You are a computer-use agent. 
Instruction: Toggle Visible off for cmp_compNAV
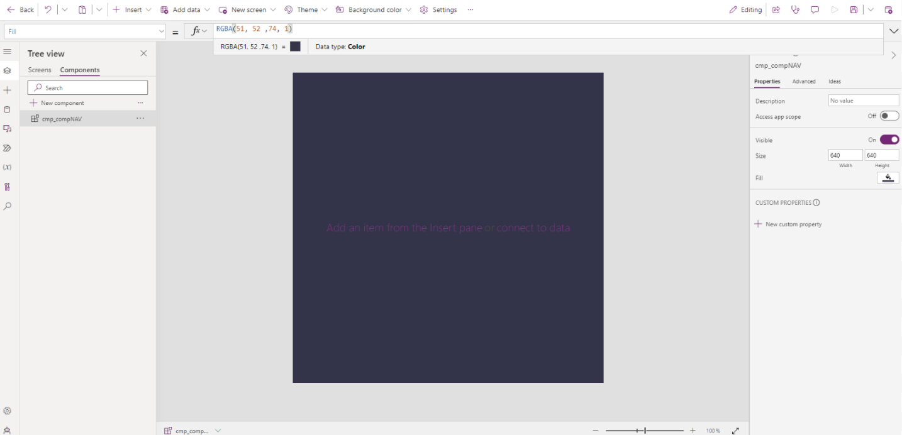click(x=889, y=139)
